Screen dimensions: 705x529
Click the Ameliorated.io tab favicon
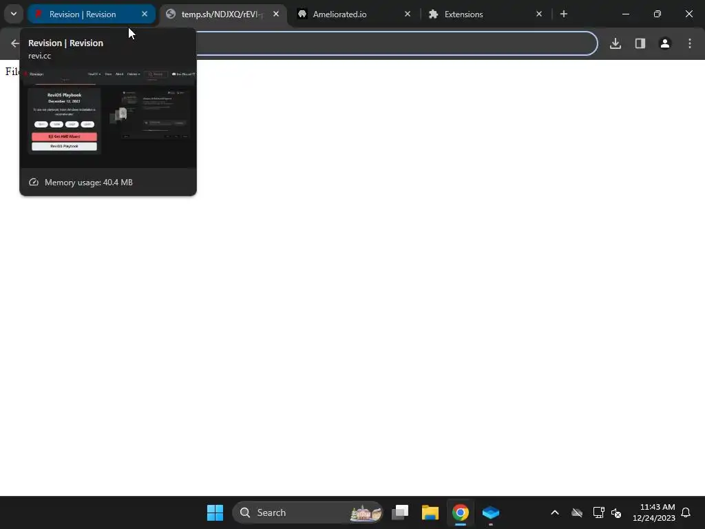pyautogui.click(x=302, y=14)
